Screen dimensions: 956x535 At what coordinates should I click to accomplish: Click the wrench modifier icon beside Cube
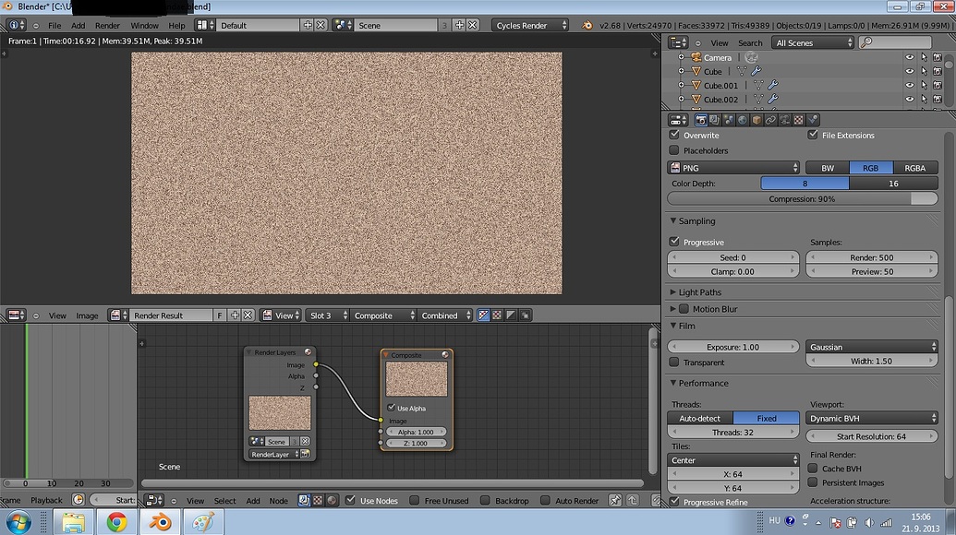756,71
